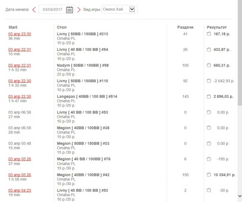Sort by the Результат column header

tap(217, 27)
